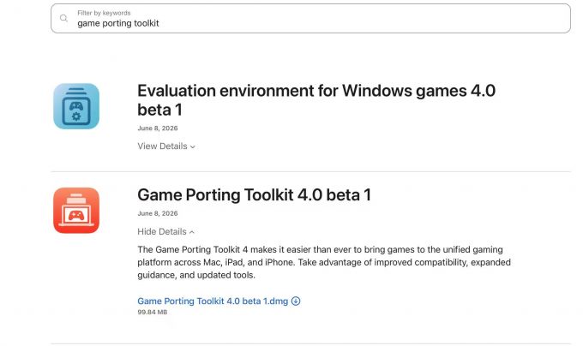Image resolution: width=583 pixels, height=346 pixels.
Task: Click the June 8, 2026 date under Game Porting Toolkit
Action: 158,213
